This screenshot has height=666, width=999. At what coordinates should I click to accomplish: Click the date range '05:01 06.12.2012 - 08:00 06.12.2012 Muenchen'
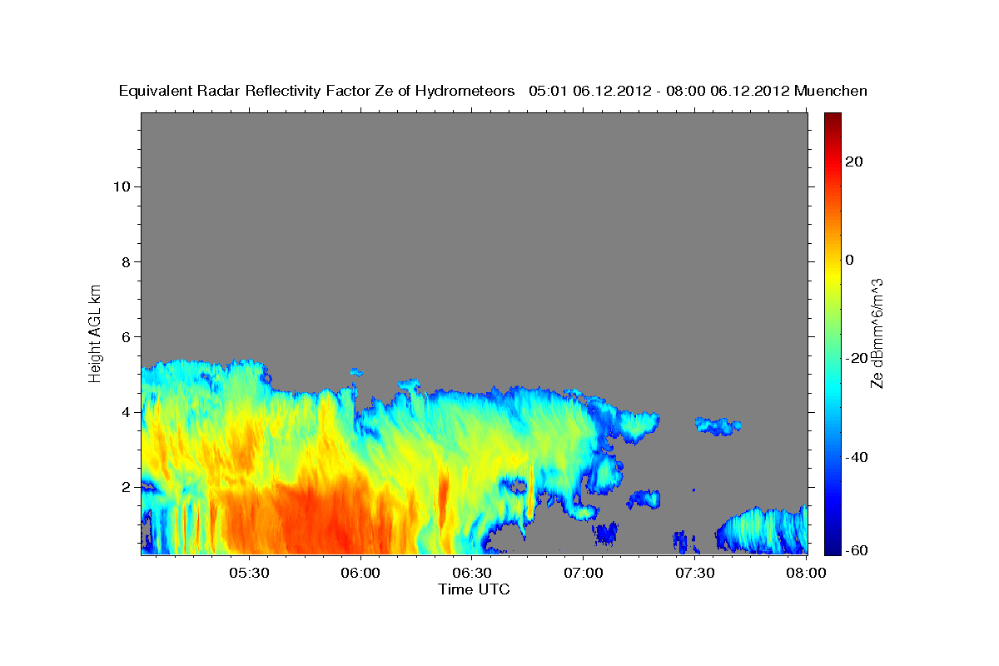[698, 91]
